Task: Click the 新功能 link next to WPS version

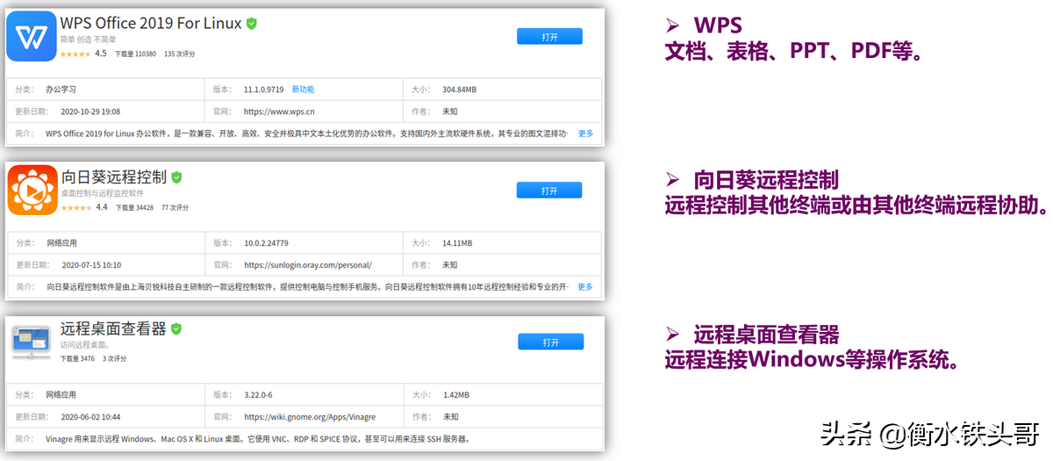Action: (304, 90)
